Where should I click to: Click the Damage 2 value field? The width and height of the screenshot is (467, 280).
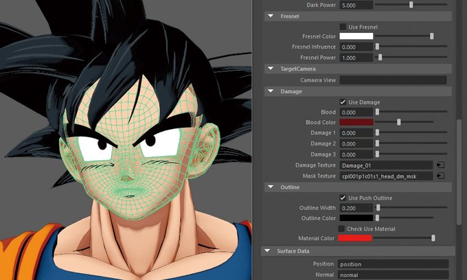tap(356, 143)
